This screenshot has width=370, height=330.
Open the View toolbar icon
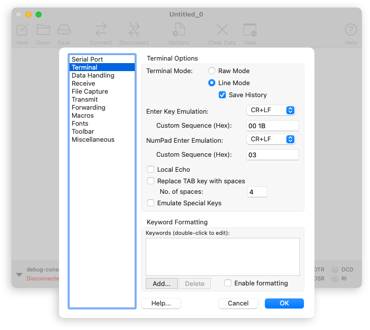click(249, 30)
